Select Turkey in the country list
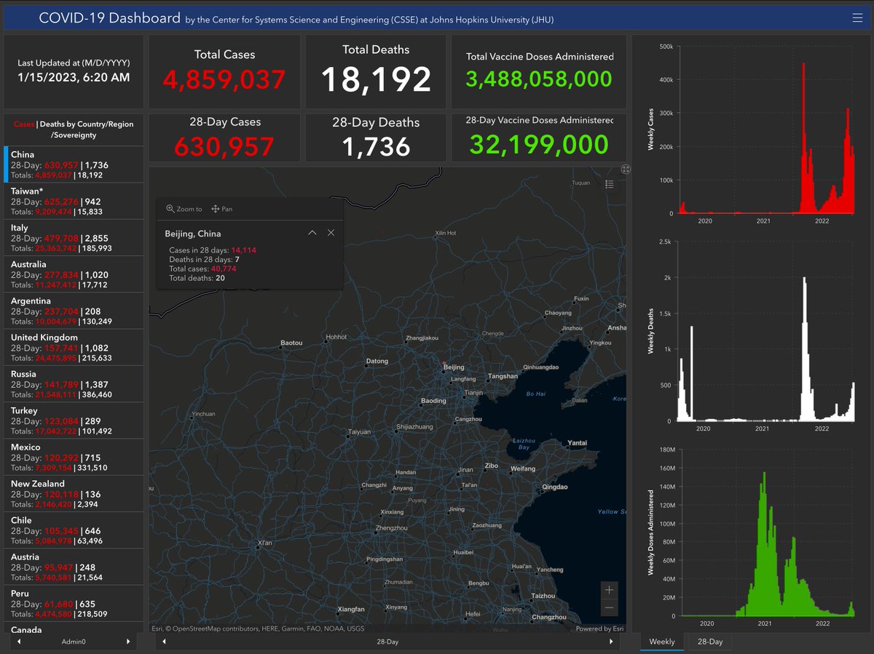The height and width of the screenshot is (654, 874). [74, 420]
